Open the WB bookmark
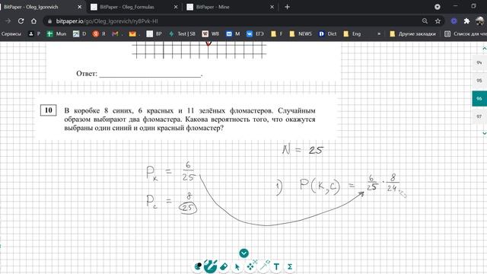The height and width of the screenshot is (274, 487). coord(211,33)
